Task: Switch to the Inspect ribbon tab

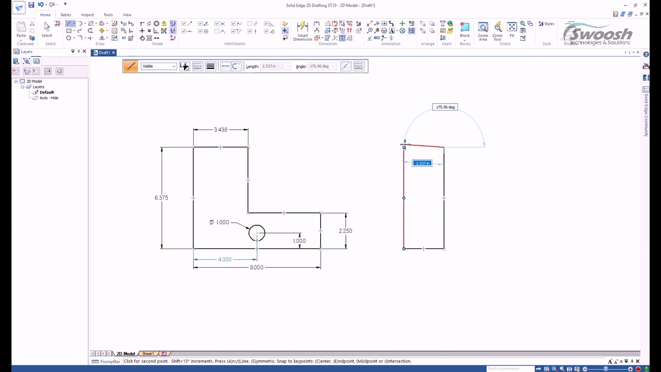Action: [87, 14]
